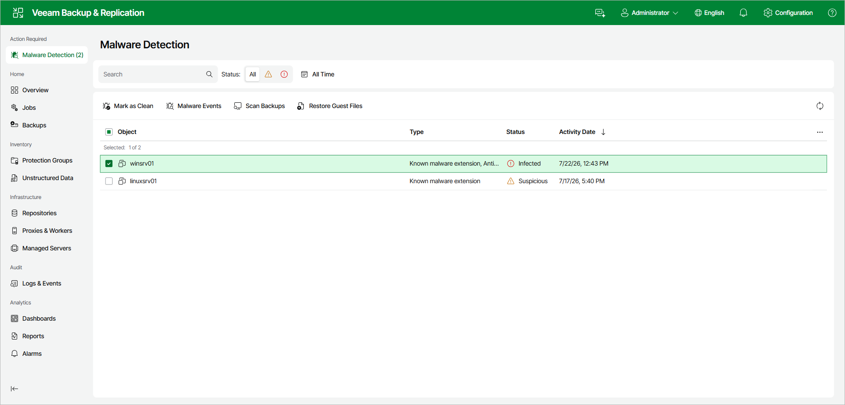Uncheck the winsrv01 row checkbox
Image resolution: width=845 pixels, height=405 pixels.
tap(109, 163)
